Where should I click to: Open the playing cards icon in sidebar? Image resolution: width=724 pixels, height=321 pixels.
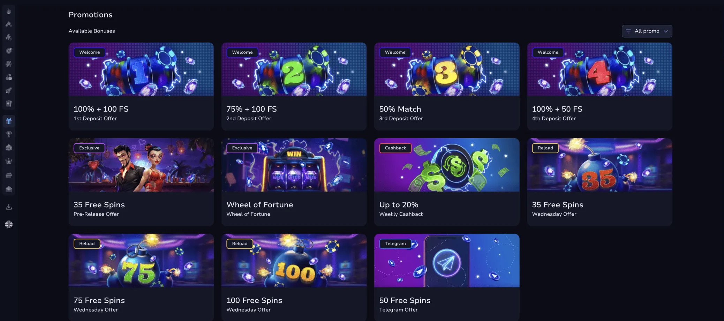click(9, 104)
